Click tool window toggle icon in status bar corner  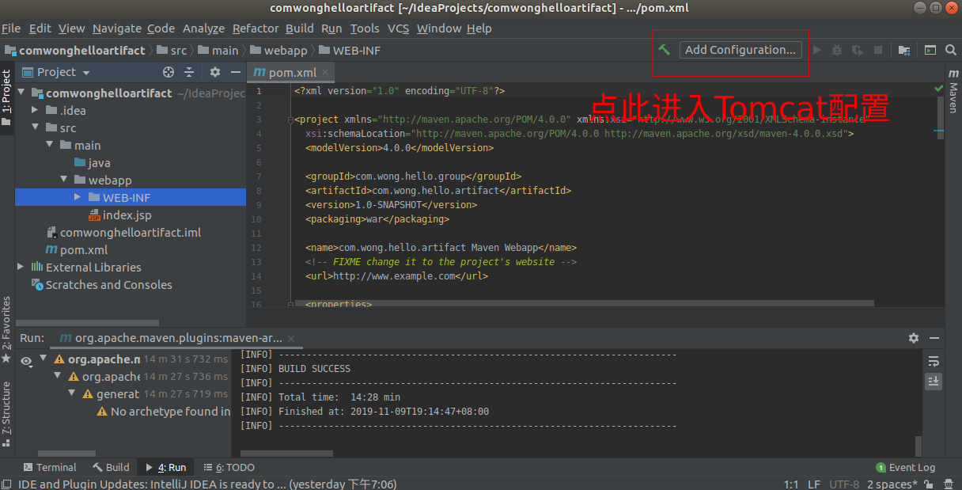click(x=6, y=484)
